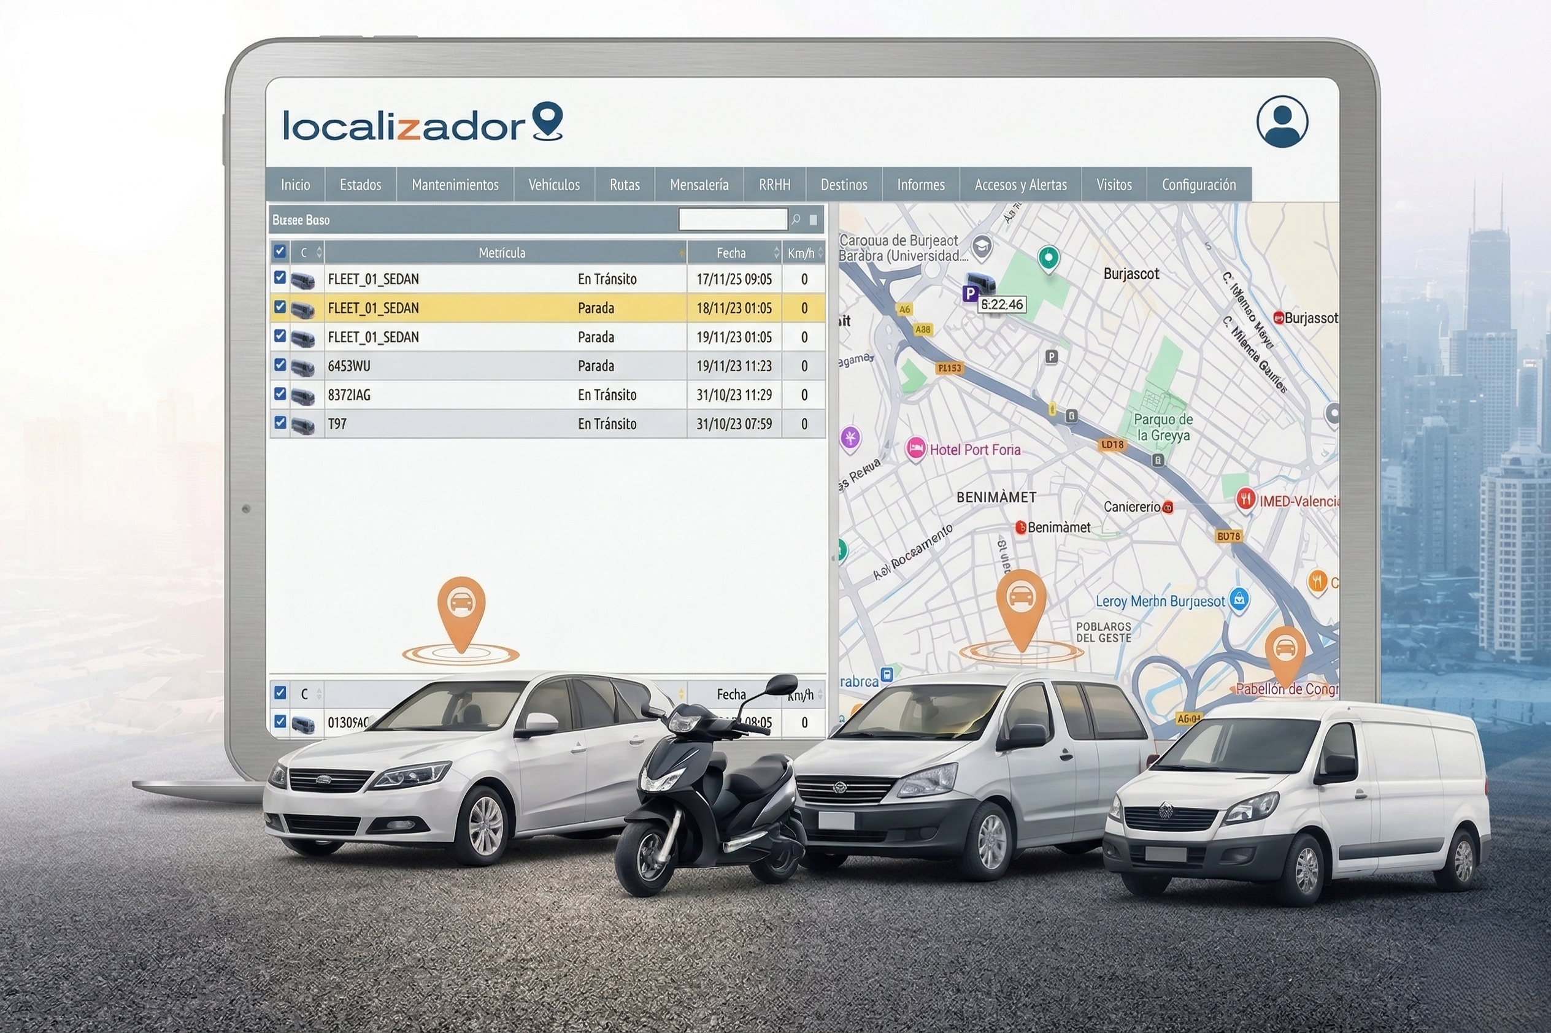Toggle the select-all checkbox in header
1551x1033 pixels.
pyautogui.click(x=280, y=252)
